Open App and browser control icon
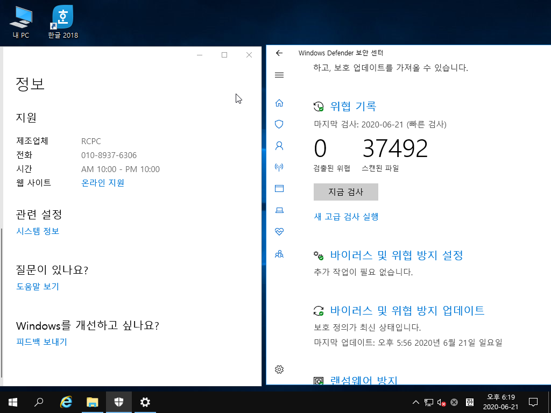The image size is (551, 413). (x=279, y=189)
